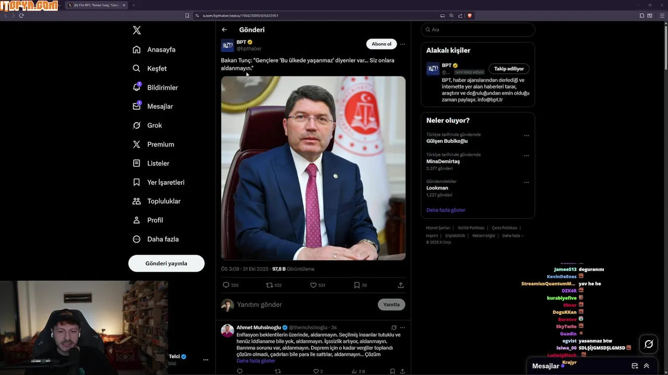Open more options for MinaDemirtaş trend
Image resolution: width=668 pixels, height=375 pixels.
point(527,156)
